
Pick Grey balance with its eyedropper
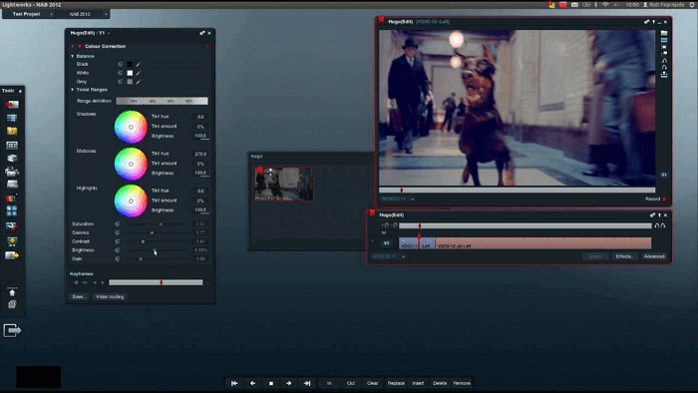pyautogui.click(x=139, y=82)
